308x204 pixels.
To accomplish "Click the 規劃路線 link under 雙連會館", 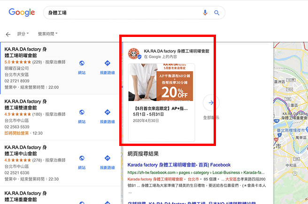I will coord(108,122).
